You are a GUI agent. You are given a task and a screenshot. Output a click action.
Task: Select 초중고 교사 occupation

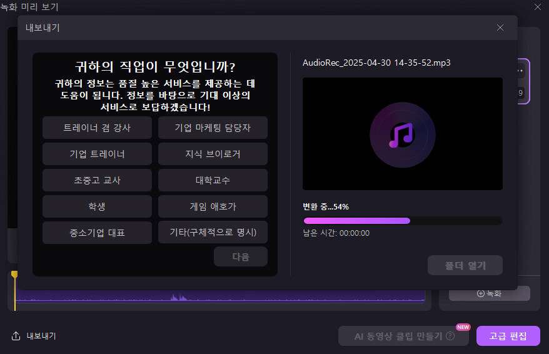97,180
